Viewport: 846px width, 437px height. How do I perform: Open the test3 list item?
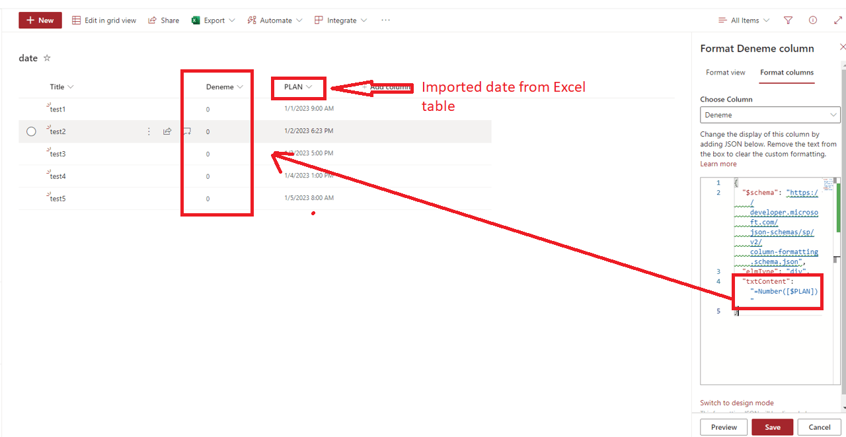click(58, 154)
